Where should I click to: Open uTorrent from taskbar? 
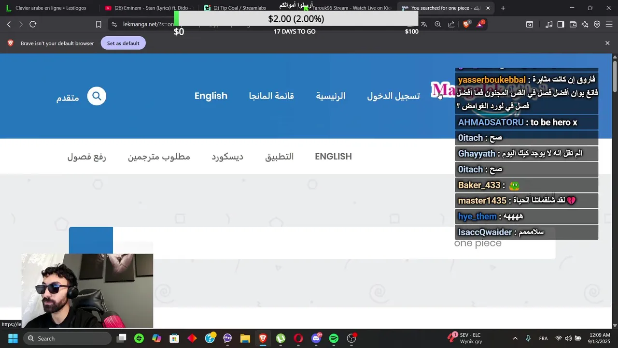coord(281,338)
